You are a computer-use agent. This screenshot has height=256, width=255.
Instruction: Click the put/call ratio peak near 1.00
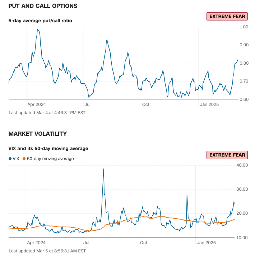(x=37, y=29)
